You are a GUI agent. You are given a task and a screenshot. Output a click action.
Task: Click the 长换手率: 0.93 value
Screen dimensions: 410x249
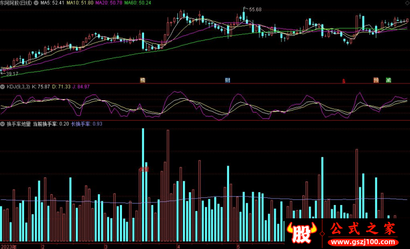click(87, 124)
